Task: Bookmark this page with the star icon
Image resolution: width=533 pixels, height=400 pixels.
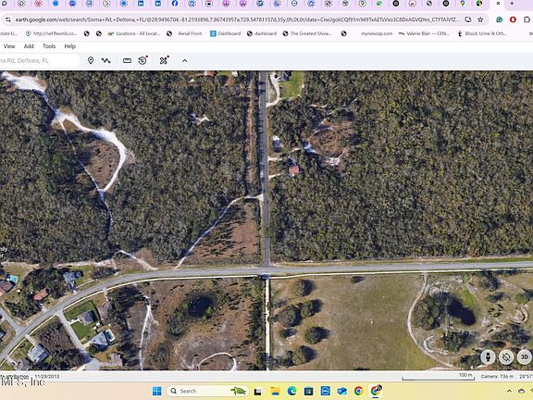Action: click(480, 19)
